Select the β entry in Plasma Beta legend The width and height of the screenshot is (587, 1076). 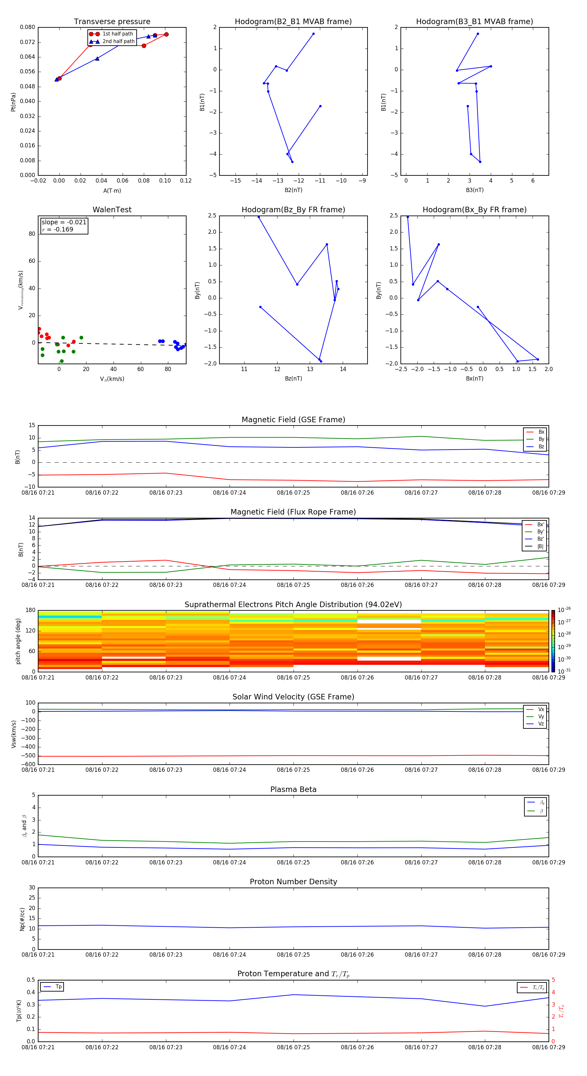(535, 811)
